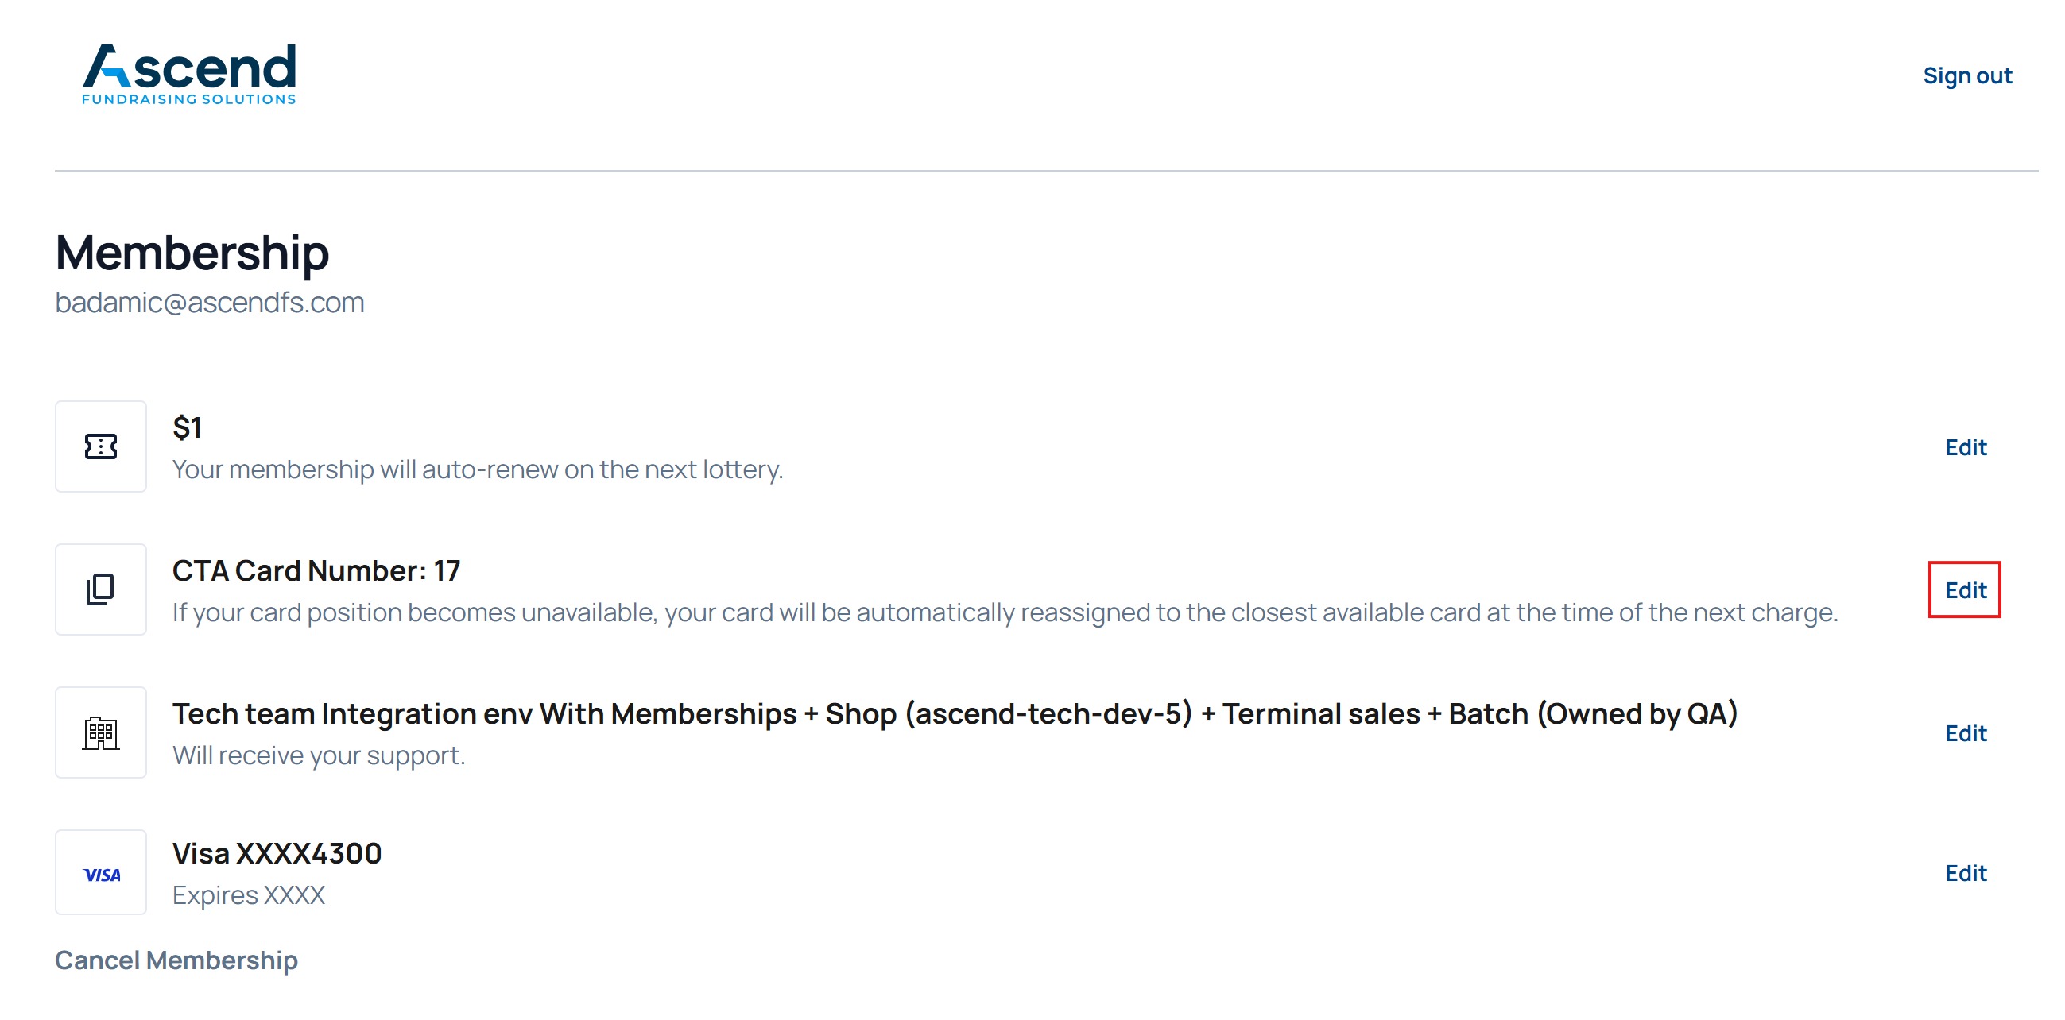Screen dimensions: 2065x1020
Task: Click the Visa XXXX4300 card label
Action: click(277, 853)
